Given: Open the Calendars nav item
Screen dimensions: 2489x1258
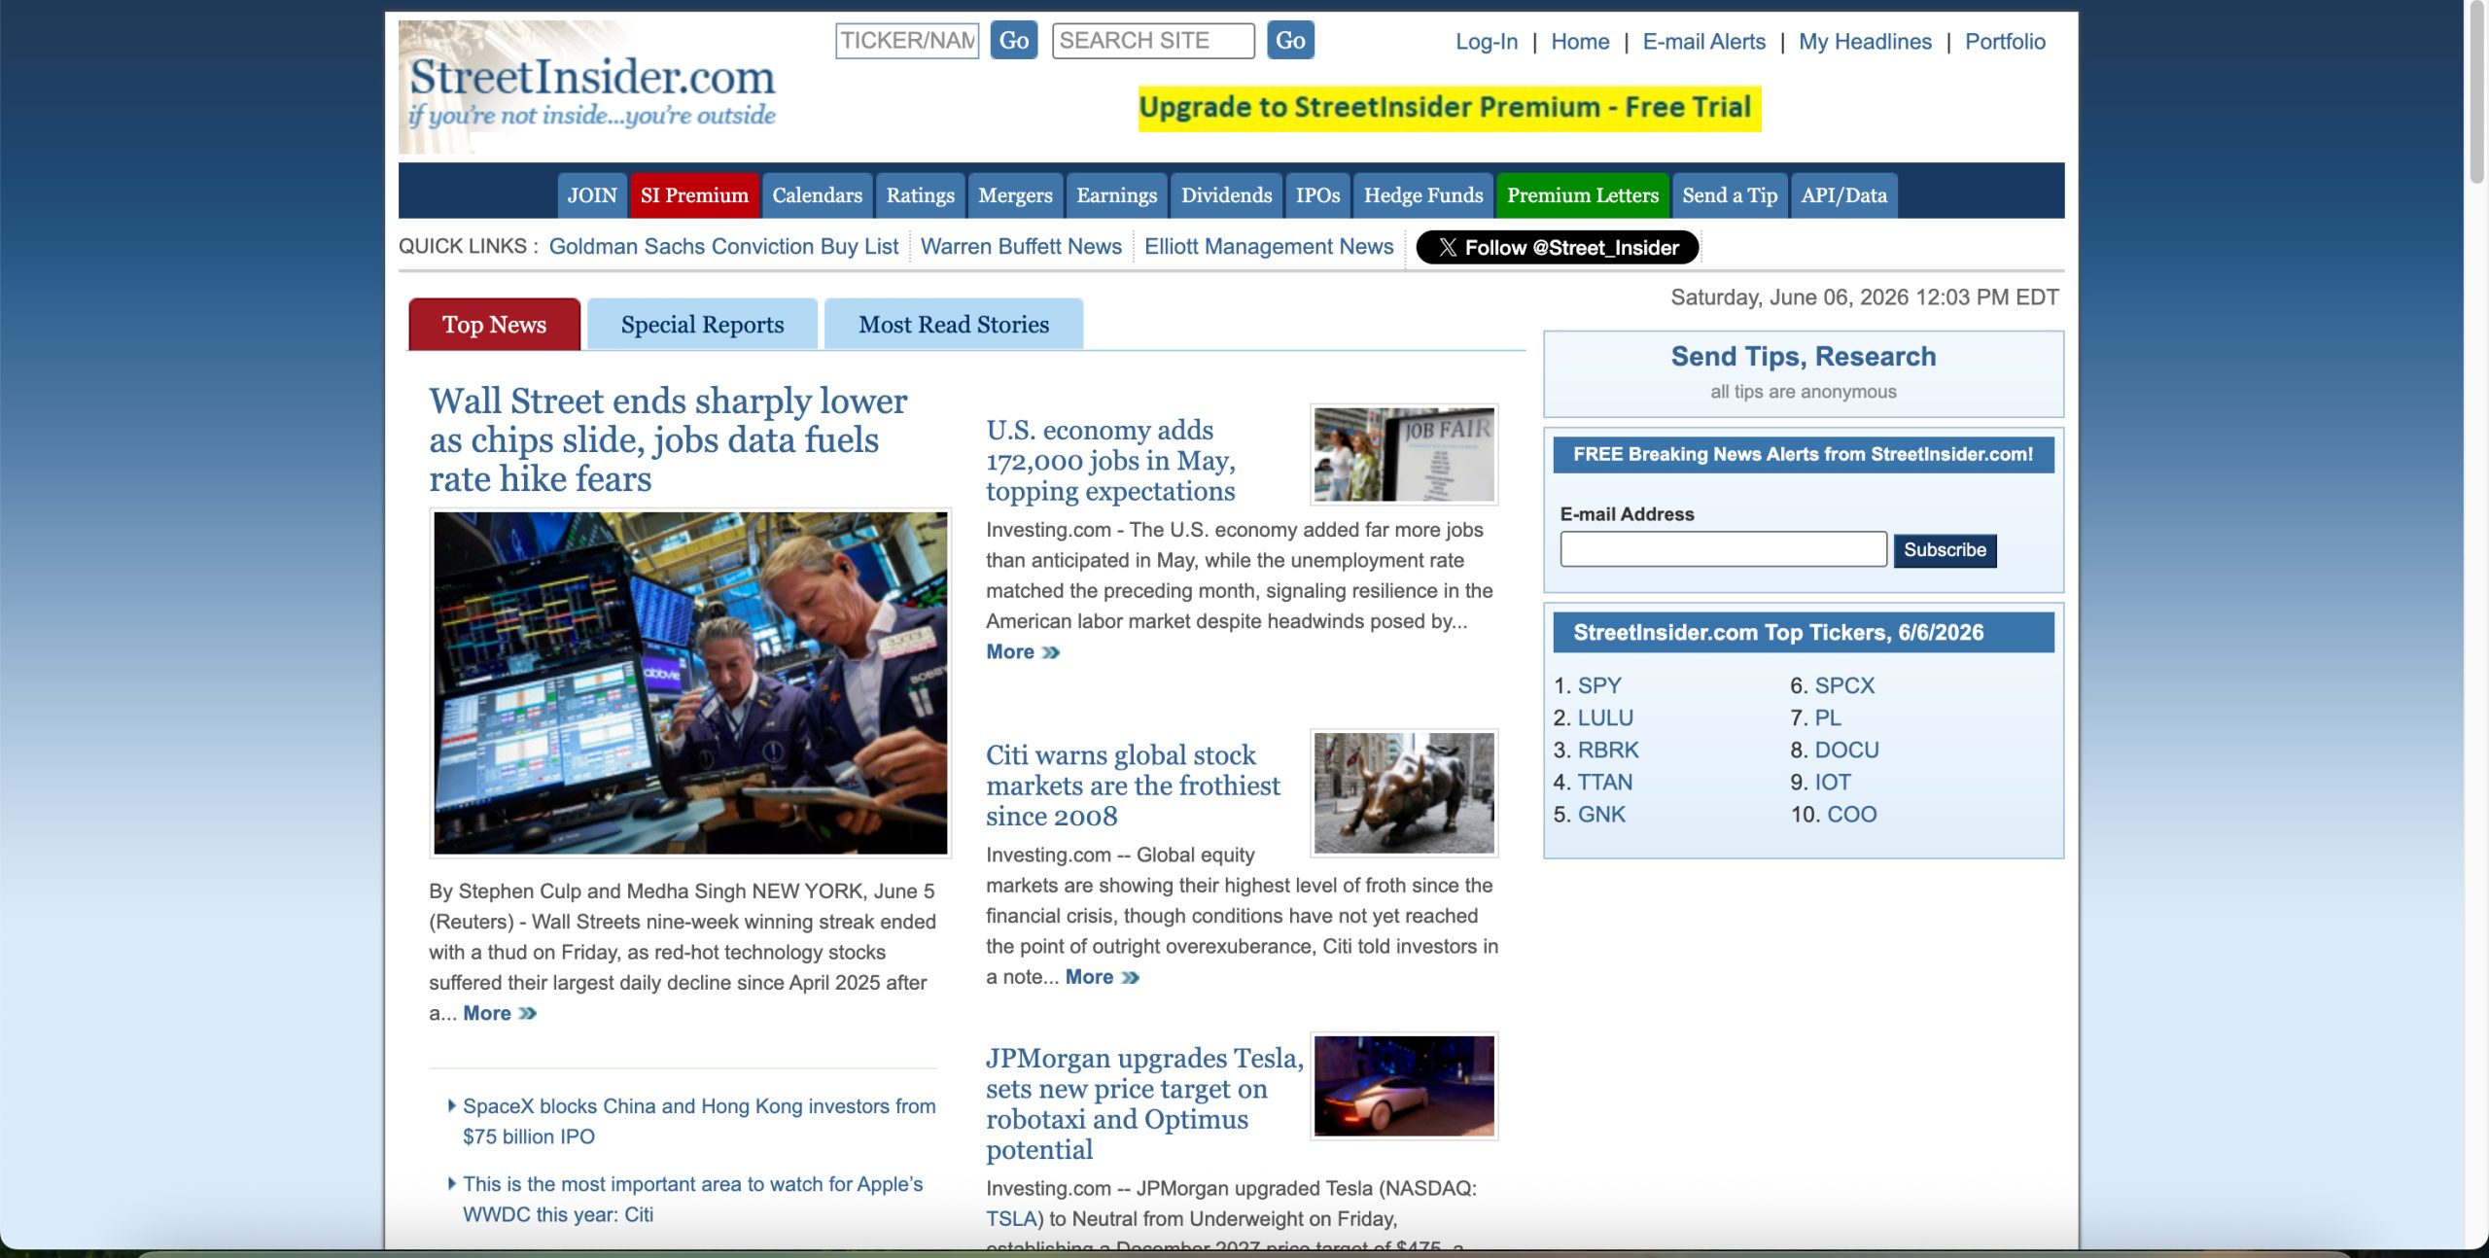Looking at the screenshot, I should [x=817, y=195].
